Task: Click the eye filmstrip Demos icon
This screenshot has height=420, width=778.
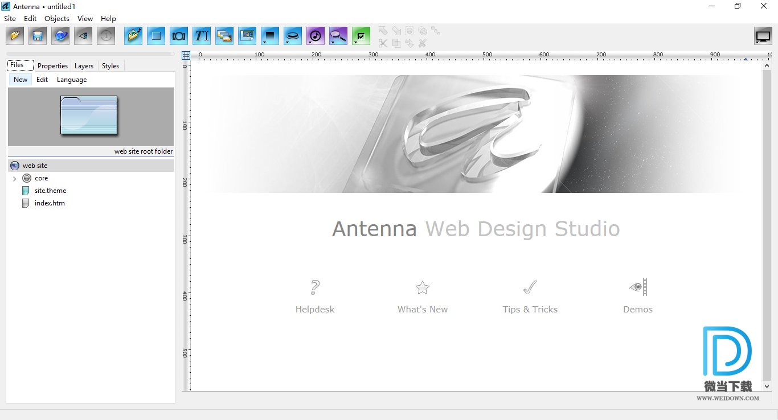Action: pos(638,287)
